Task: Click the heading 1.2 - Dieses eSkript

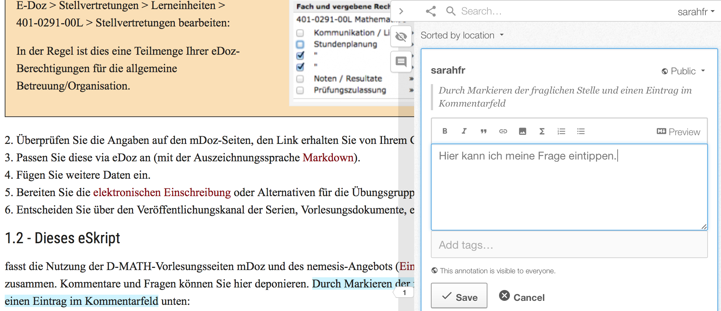Action: click(x=62, y=238)
